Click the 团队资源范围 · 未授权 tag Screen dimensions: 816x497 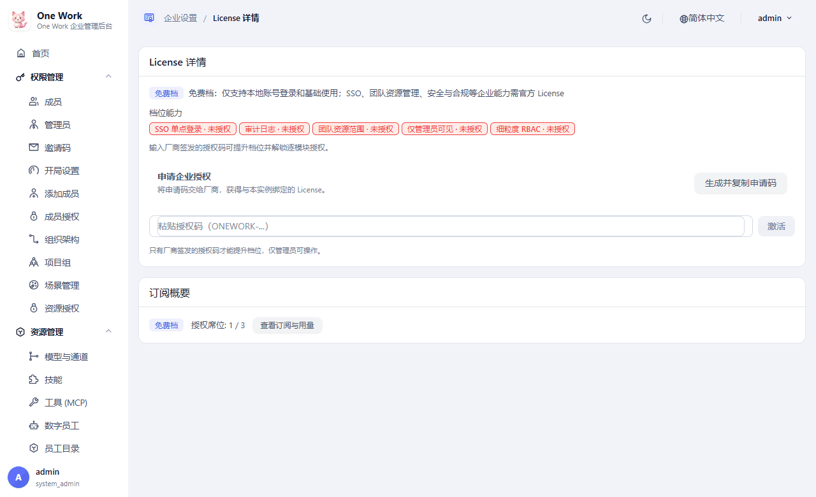pos(356,129)
